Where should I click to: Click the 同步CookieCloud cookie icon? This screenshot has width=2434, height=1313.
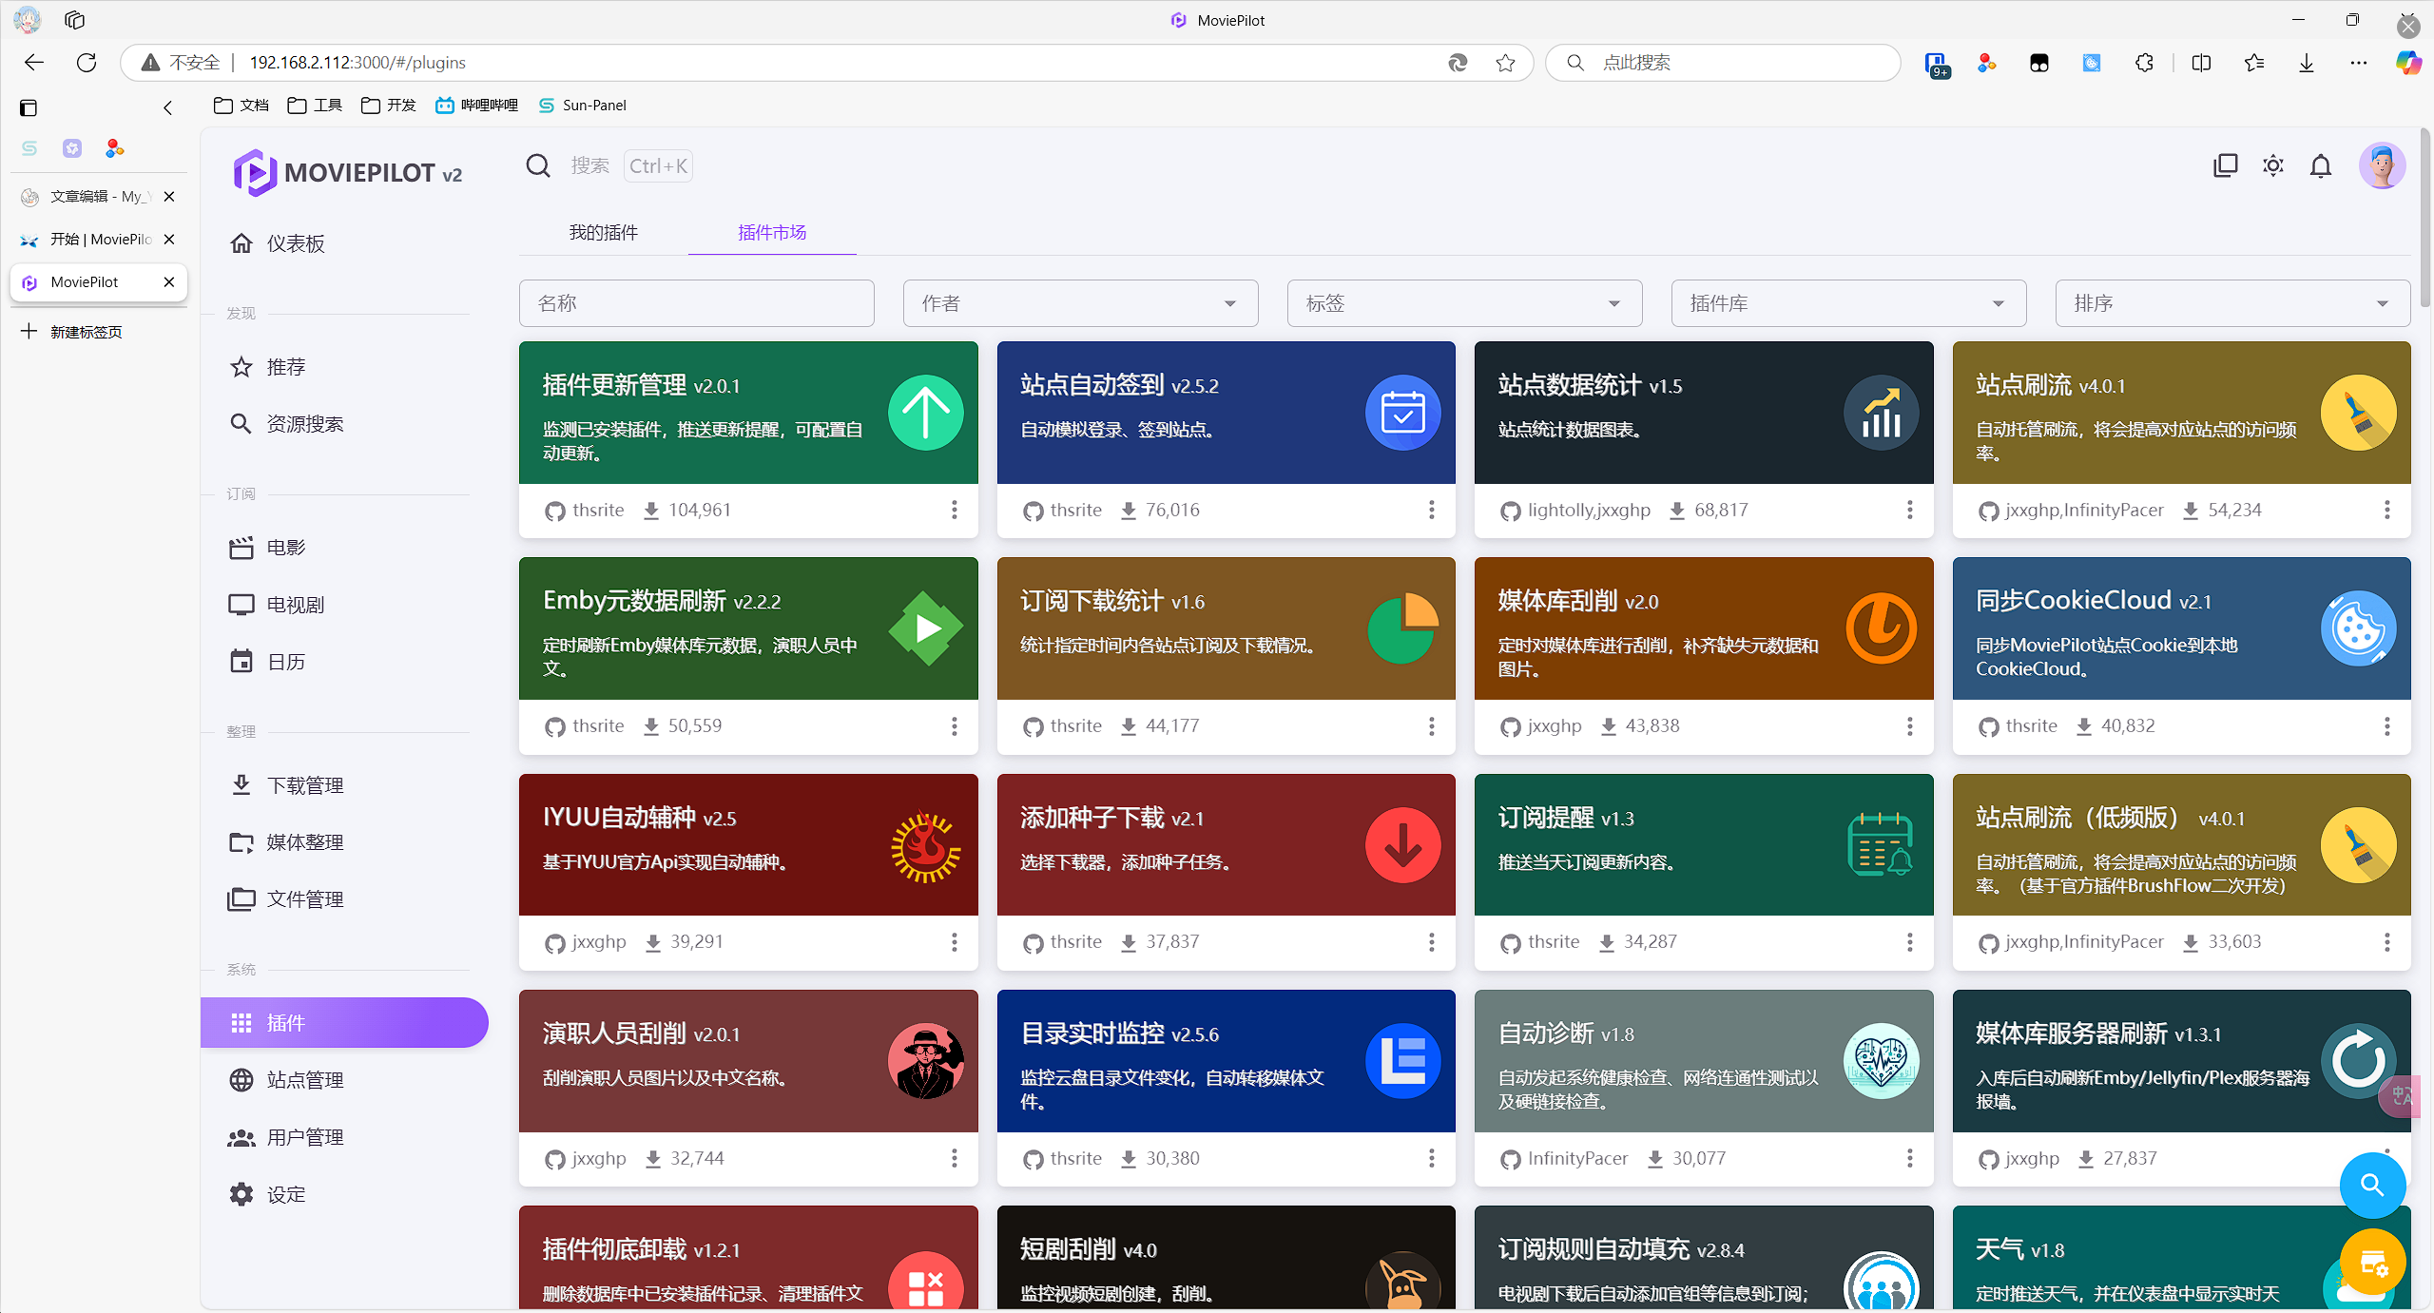(2358, 628)
